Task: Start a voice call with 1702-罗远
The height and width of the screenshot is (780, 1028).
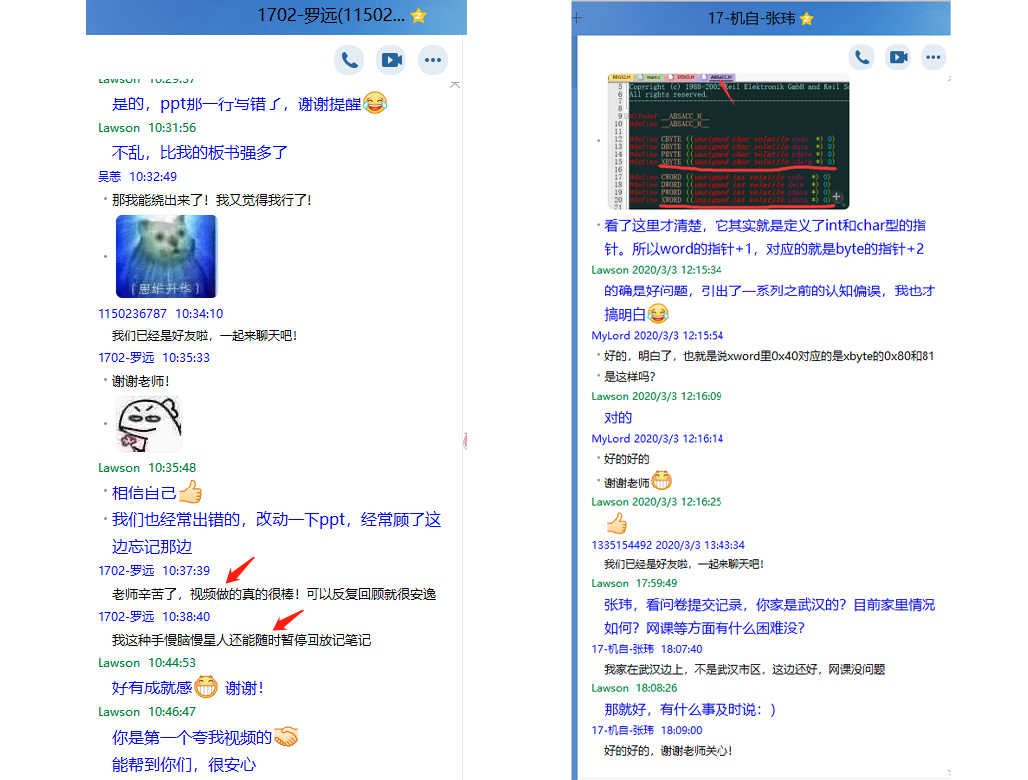Action: click(x=349, y=60)
